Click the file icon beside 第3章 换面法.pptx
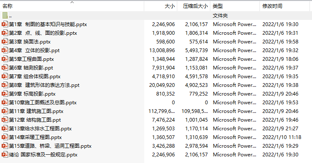 pos(5,42)
